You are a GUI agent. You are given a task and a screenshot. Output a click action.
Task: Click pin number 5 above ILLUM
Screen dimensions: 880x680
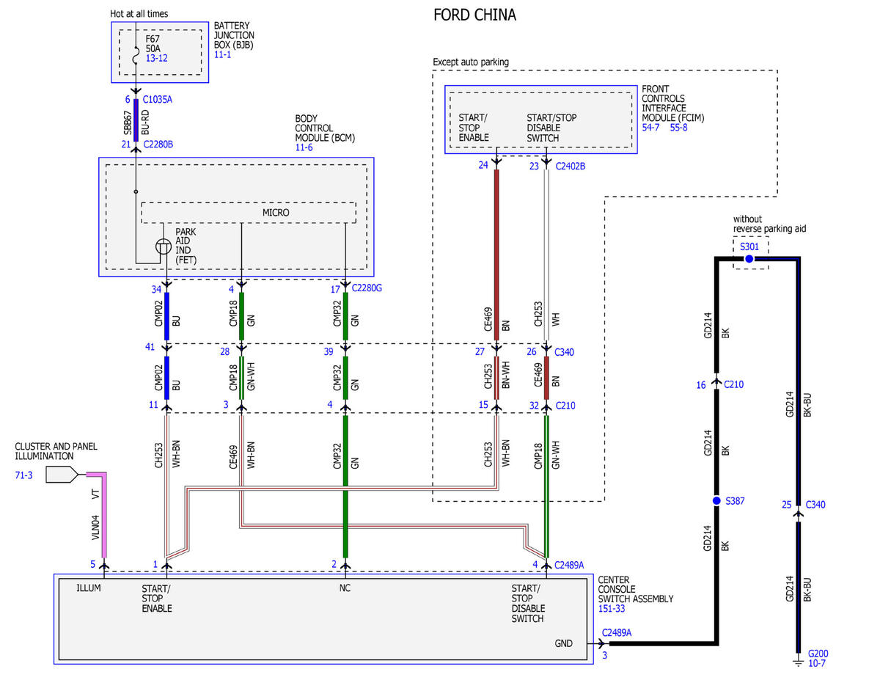(x=93, y=564)
